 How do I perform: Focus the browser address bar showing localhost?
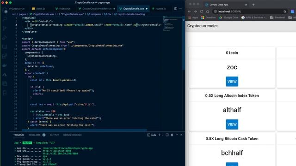250,12
